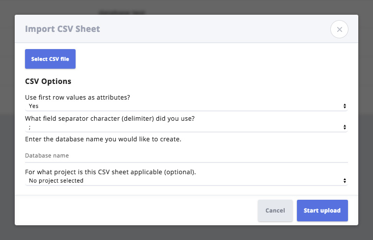
Task: Start upload of the CSV file
Action: pyautogui.click(x=322, y=211)
